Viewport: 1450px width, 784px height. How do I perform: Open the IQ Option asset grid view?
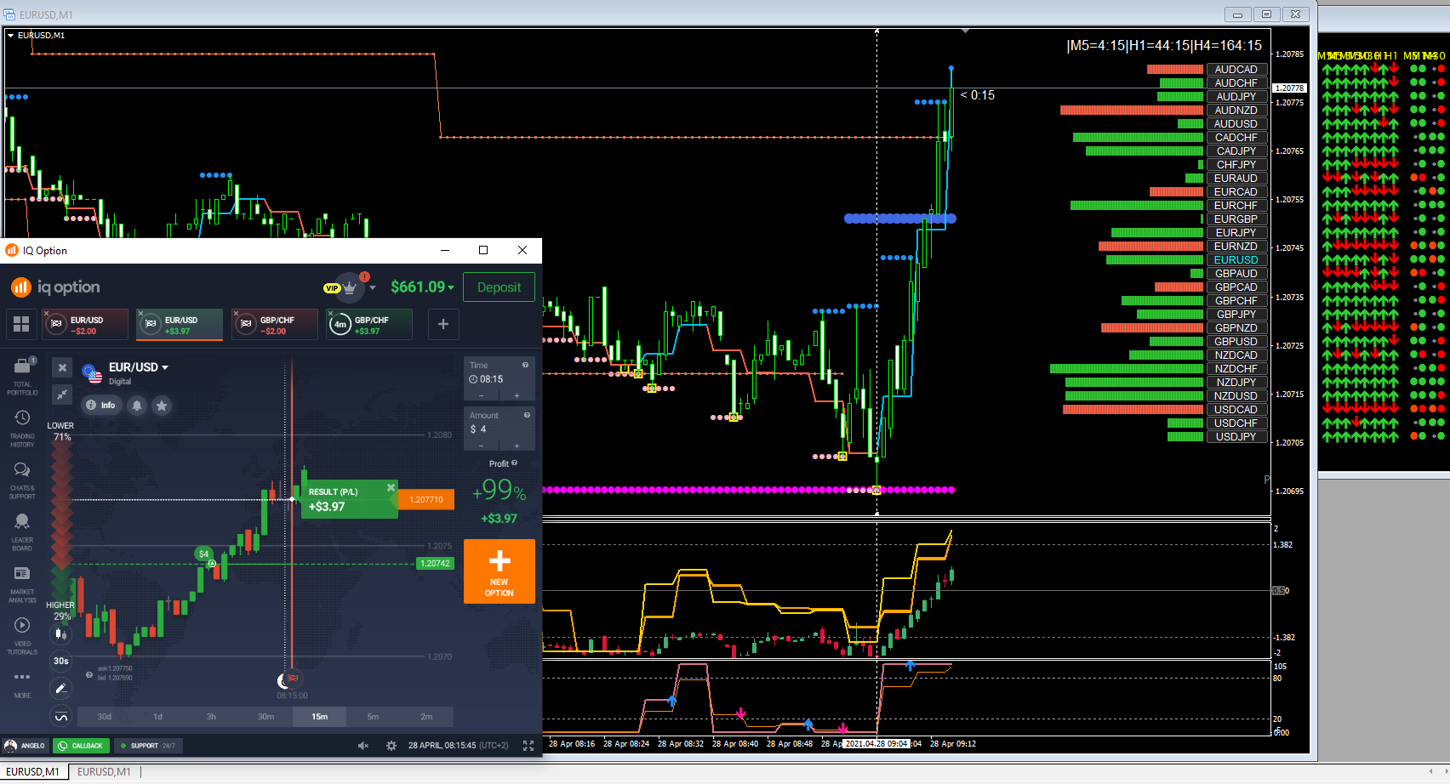click(21, 324)
